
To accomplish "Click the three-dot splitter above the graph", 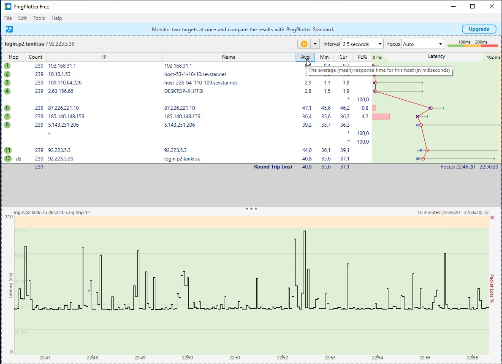I will click(x=251, y=209).
